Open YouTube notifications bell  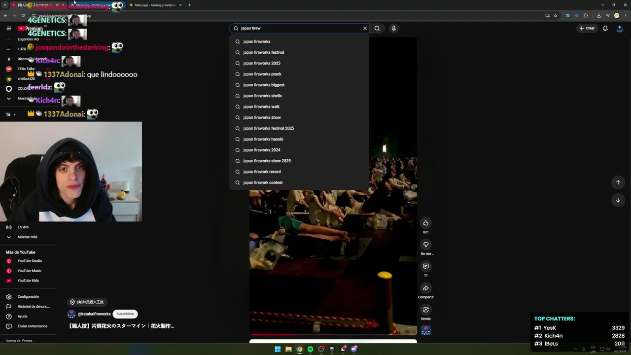(x=605, y=28)
